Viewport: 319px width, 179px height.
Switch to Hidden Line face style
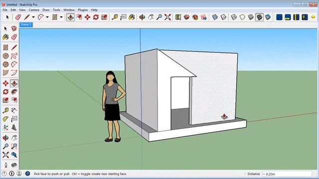click(242, 17)
